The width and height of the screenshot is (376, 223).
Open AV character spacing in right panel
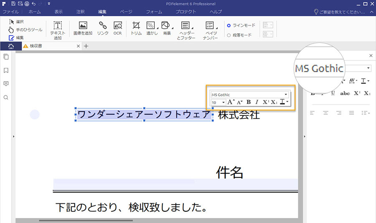click(353, 80)
